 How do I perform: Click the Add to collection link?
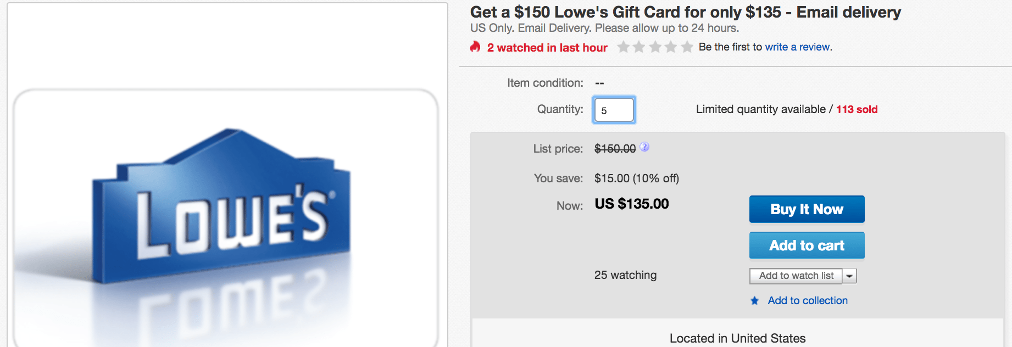pos(808,300)
